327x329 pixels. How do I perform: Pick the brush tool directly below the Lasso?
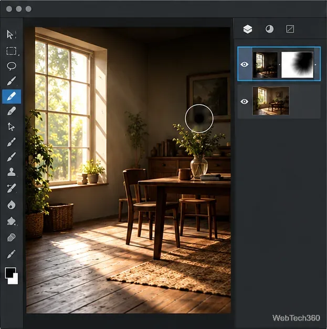[12, 81]
